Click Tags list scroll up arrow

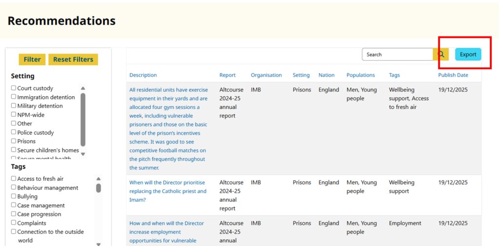(x=98, y=179)
